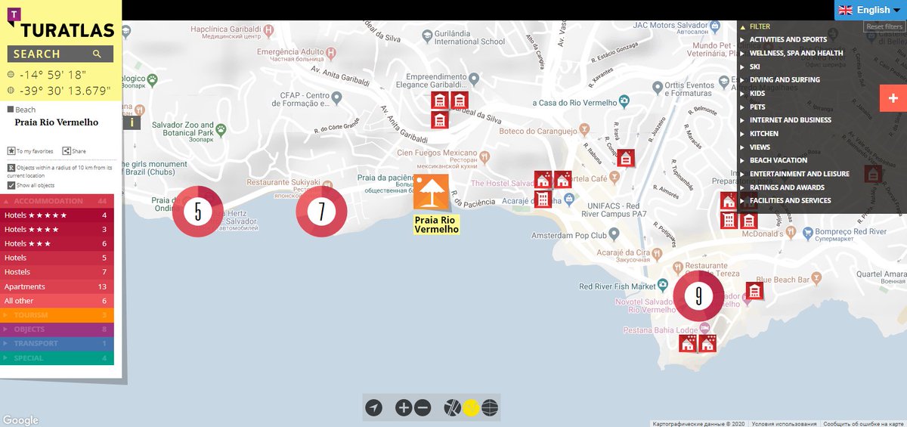This screenshot has width=907, height=427.
Task: Toggle 'Show all objects' checkbox
Action: point(11,185)
